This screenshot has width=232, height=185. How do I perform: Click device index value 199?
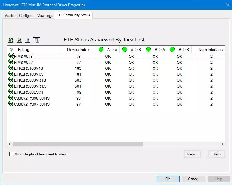pos(78,92)
